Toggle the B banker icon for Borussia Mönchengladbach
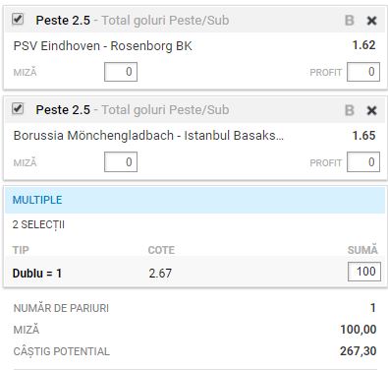Viewport: 388px width, 370px height. 350,110
